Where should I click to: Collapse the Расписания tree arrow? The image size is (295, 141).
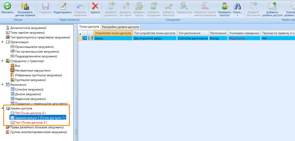[3, 84]
